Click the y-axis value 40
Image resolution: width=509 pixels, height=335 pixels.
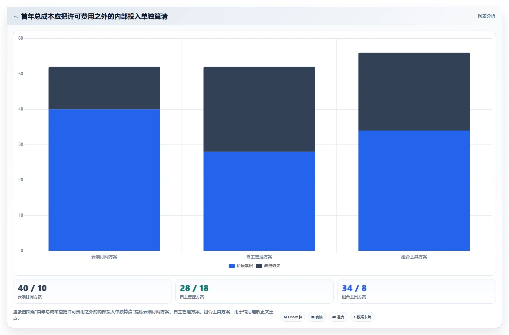(21, 109)
